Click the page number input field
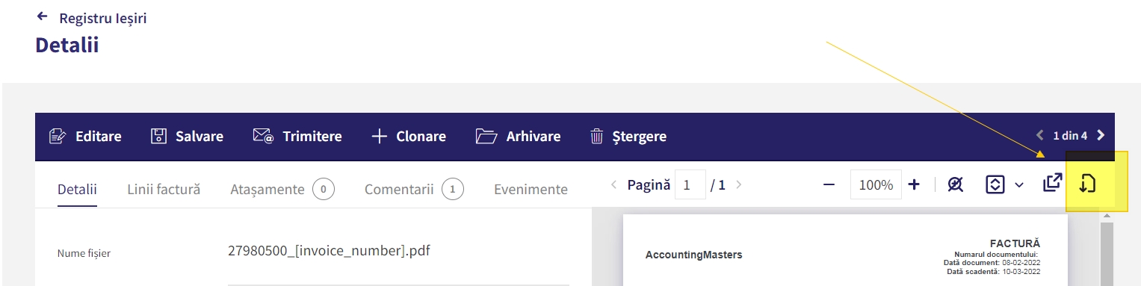Image resolution: width=1141 pixels, height=286 pixels. tap(690, 184)
